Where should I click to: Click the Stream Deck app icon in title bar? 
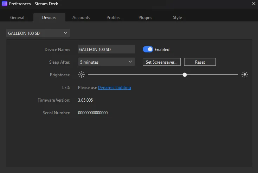tap(5, 4)
